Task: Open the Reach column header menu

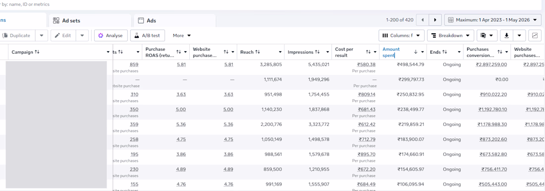Action: click(280, 52)
